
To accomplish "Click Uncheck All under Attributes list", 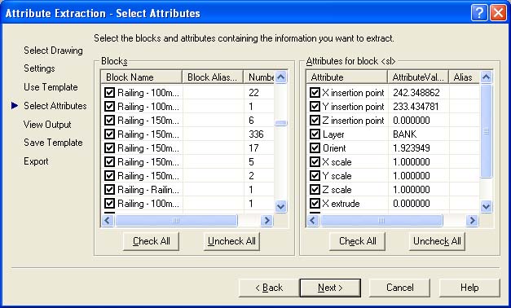I will [x=437, y=241].
